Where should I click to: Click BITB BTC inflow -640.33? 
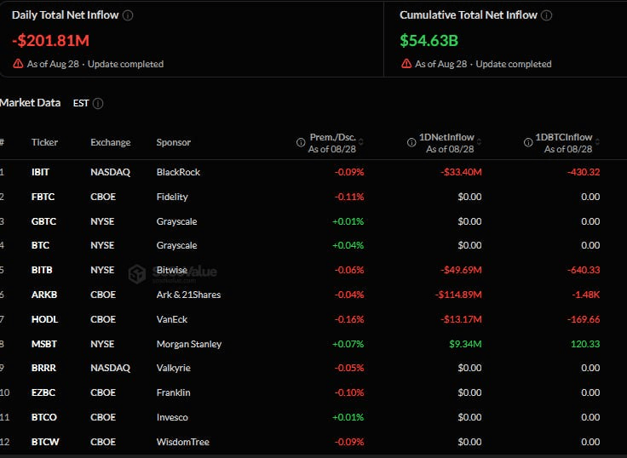[584, 270]
